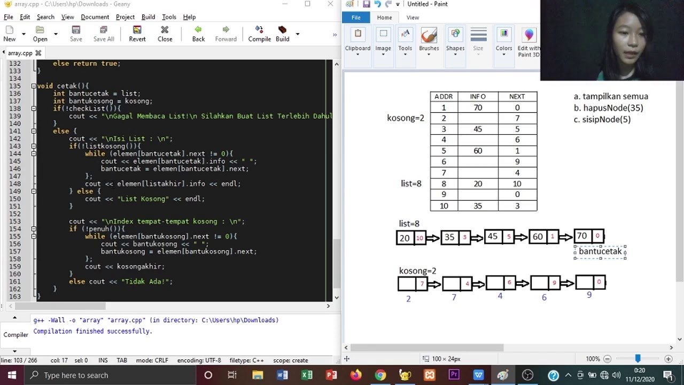Open the Windows notification center
Screen dimensions: 684x385
668,375
